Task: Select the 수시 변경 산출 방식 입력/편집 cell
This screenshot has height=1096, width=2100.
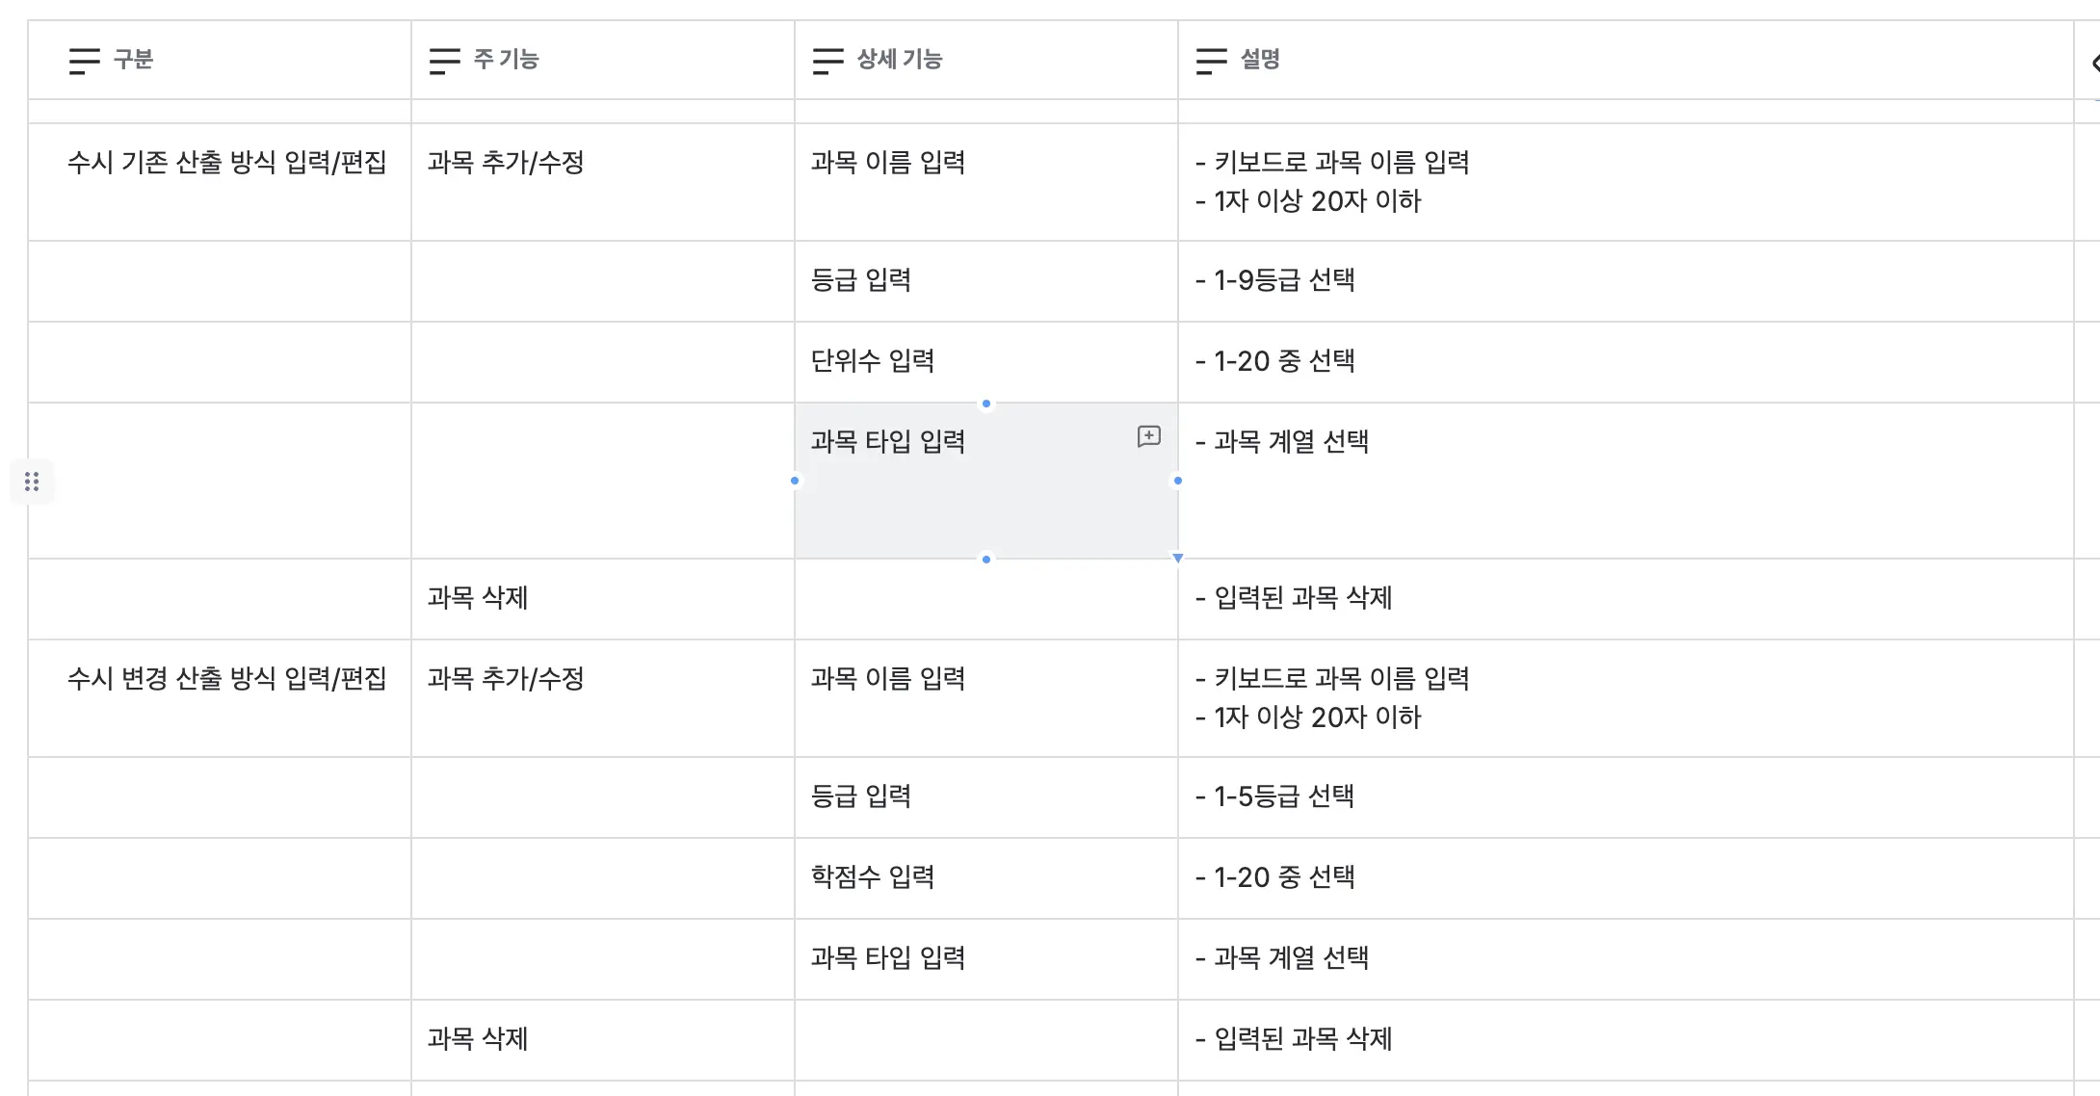Action: tap(226, 679)
